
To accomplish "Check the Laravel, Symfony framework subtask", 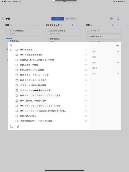I will 17,111.
